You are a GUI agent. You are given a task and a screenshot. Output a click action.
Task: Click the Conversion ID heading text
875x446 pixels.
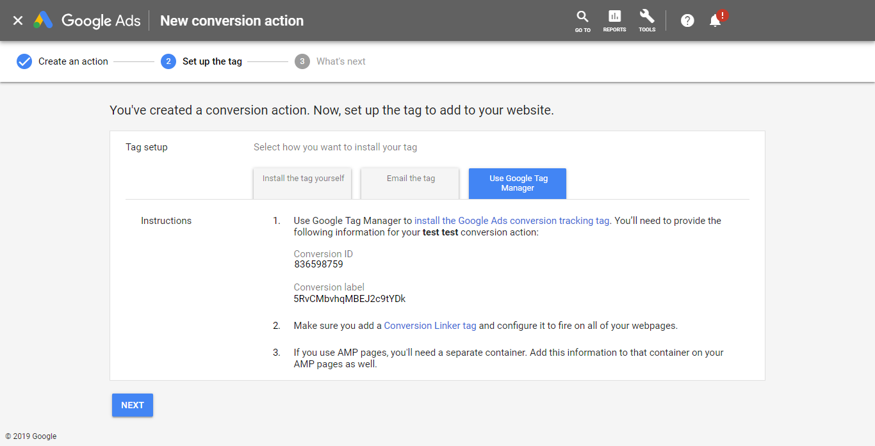pyautogui.click(x=323, y=254)
